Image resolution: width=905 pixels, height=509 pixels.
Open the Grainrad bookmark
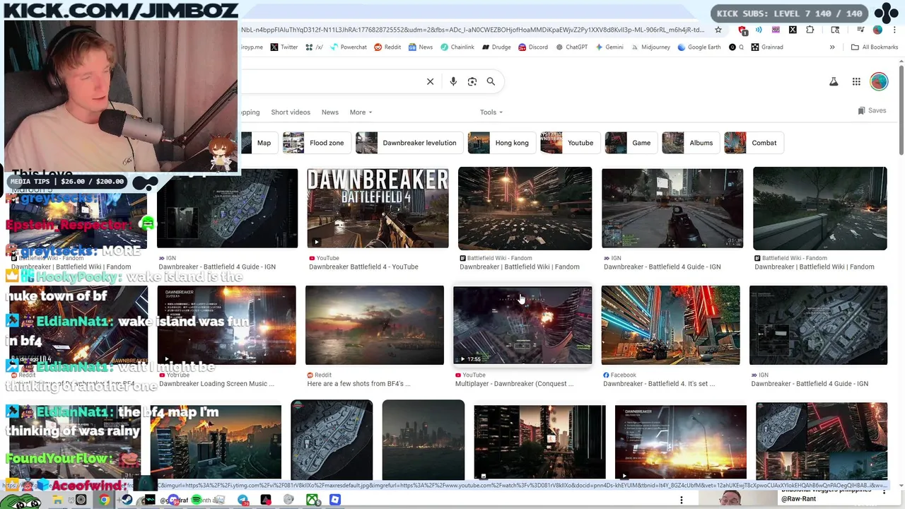(x=767, y=47)
